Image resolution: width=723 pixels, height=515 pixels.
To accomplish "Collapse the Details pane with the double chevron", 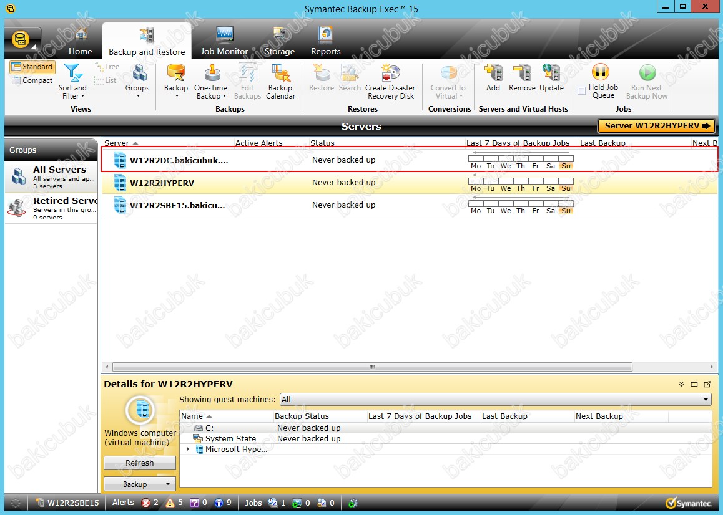I will [x=682, y=384].
